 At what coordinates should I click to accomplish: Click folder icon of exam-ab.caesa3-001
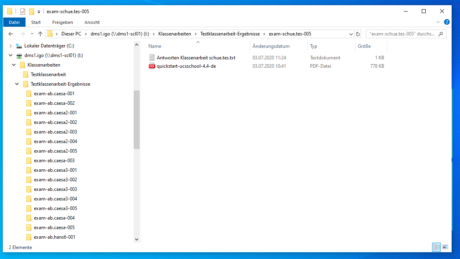coord(29,170)
